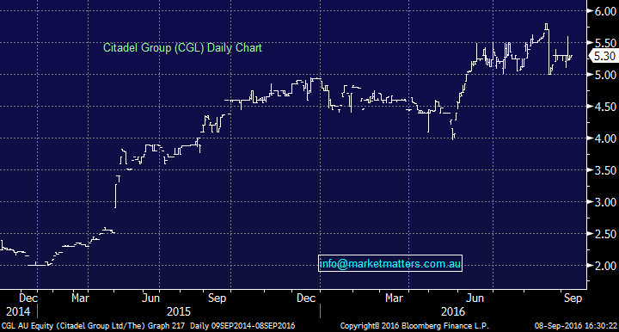
Task: Click the 6.00 price axis label
Action: [x=606, y=11]
